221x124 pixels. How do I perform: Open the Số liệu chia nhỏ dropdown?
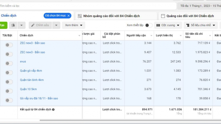pos(201,25)
